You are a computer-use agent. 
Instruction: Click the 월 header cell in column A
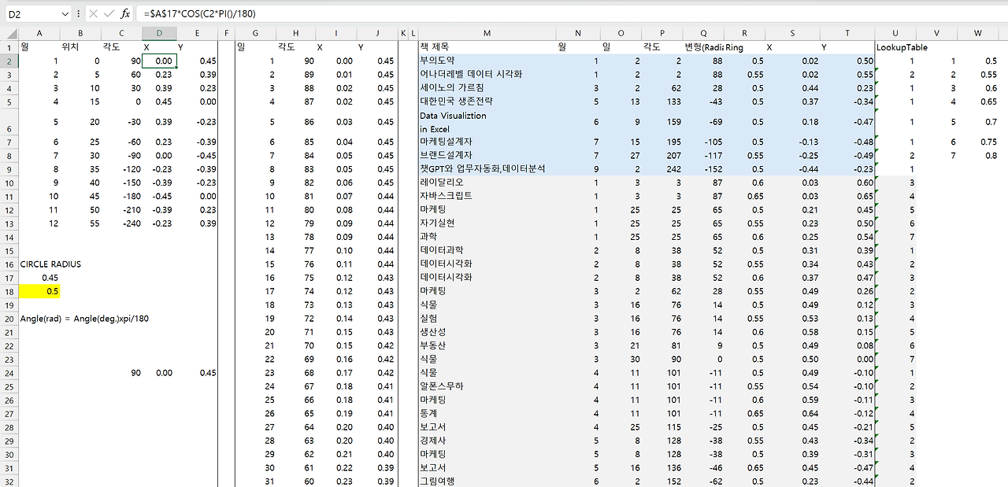(x=39, y=47)
